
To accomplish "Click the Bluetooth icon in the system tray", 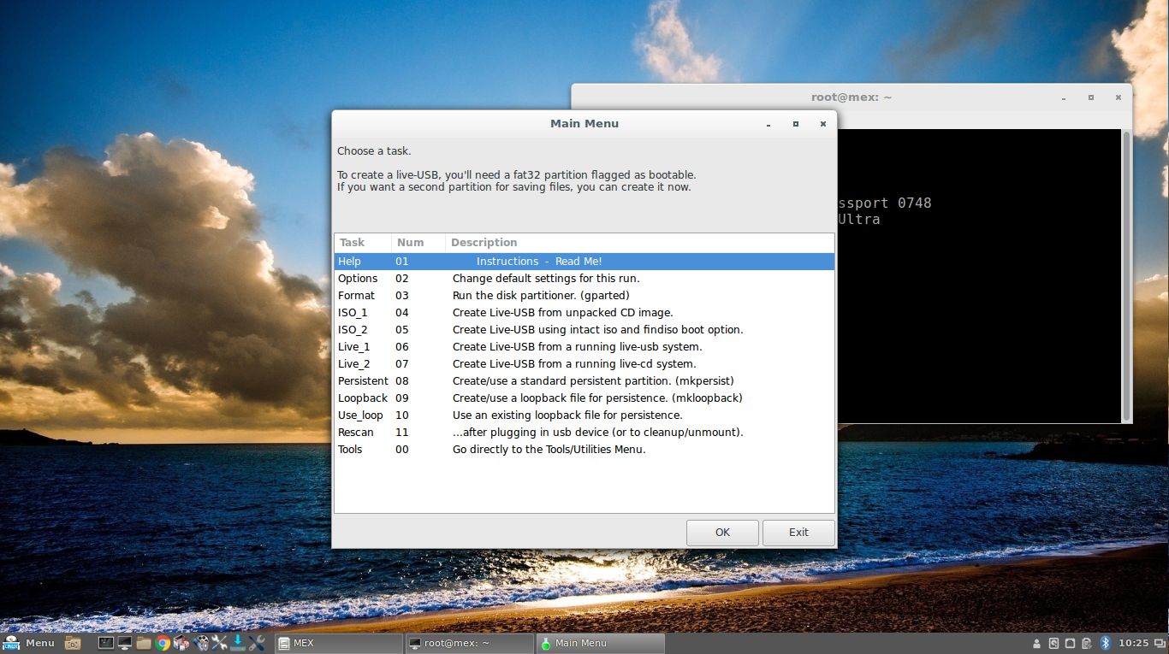I will coord(1102,643).
